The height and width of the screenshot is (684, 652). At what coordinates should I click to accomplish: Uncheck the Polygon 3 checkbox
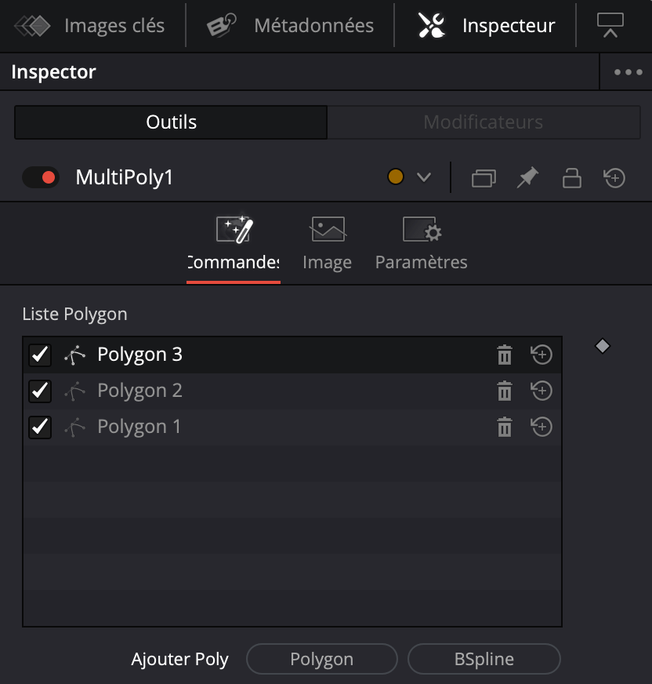tap(40, 355)
